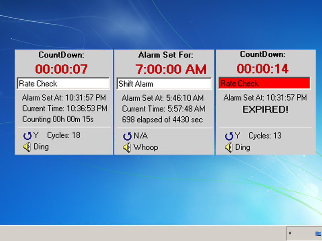Click the 00:00:14 countdown display
The height and width of the screenshot is (241, 322).
263,68
